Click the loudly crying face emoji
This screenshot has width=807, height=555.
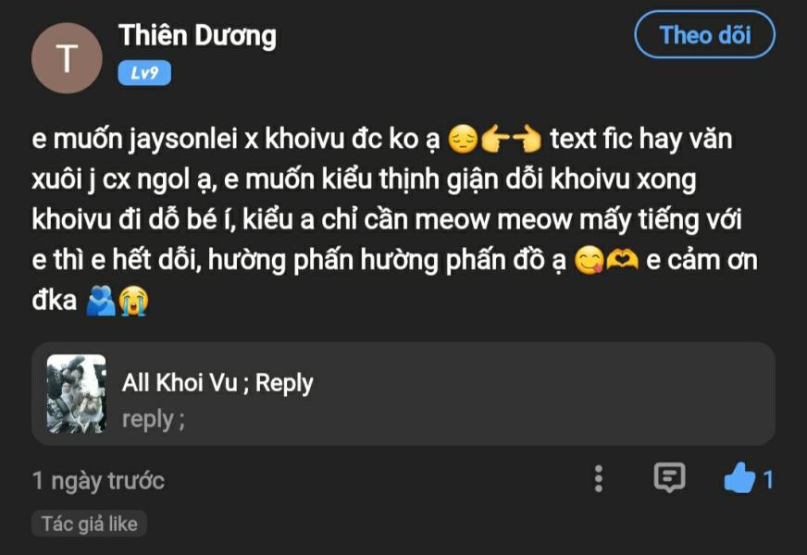coord(133,301)
